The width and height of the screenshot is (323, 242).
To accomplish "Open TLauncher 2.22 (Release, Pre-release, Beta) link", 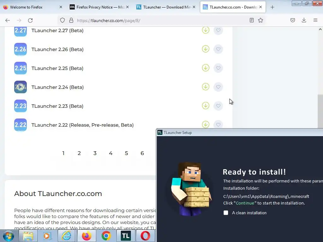I will pos(82,125).
